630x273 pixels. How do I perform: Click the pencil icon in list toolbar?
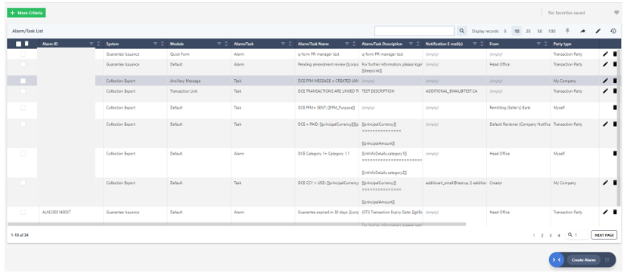coord(597,31)
